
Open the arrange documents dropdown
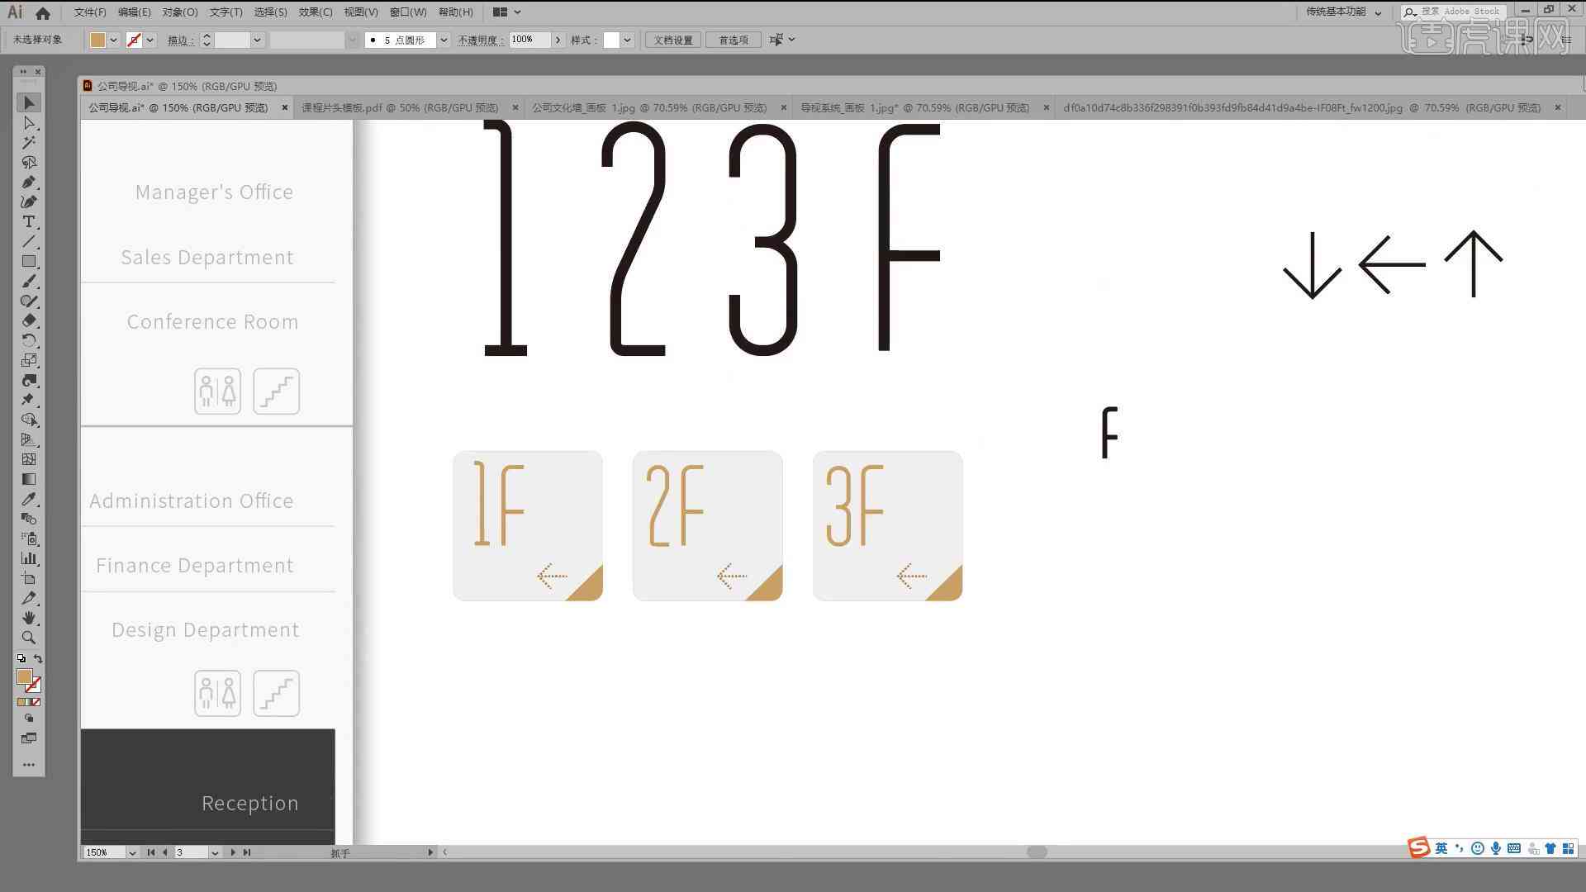(x=506, y=12)
